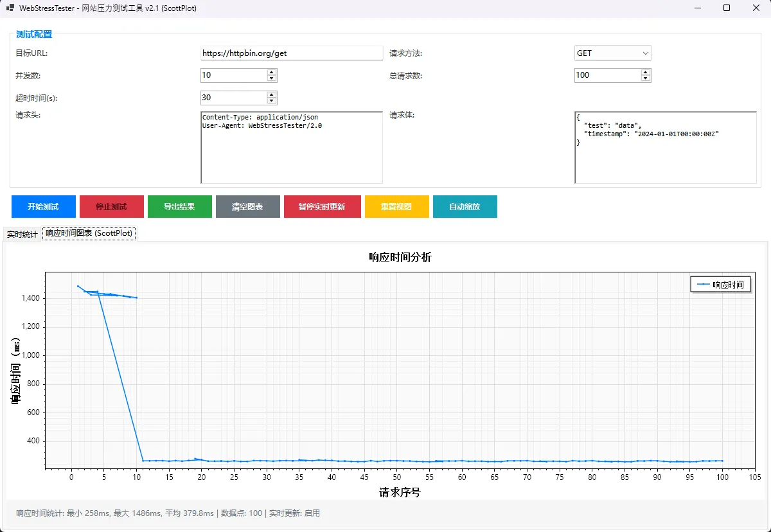Click the 响应时间 legend entry in chart
The width and height of the screenshot is (771, 532).
click(720, 284)
